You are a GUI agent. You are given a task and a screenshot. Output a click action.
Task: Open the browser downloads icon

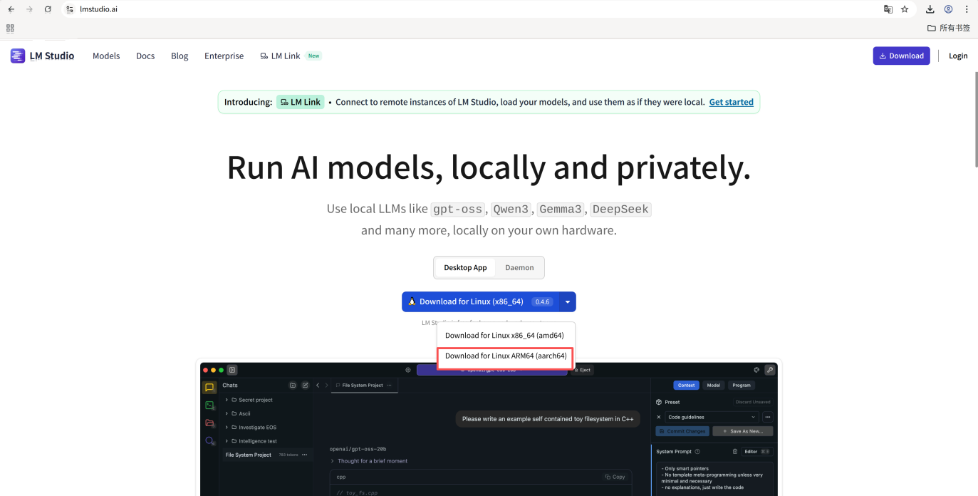tap(930, 9)
